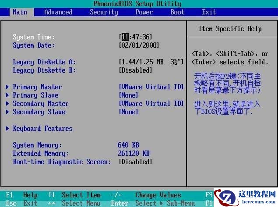This screenshot has width=278, height=207.
Task: Click the 640 KB memory value
Action: tap(129, 145)
